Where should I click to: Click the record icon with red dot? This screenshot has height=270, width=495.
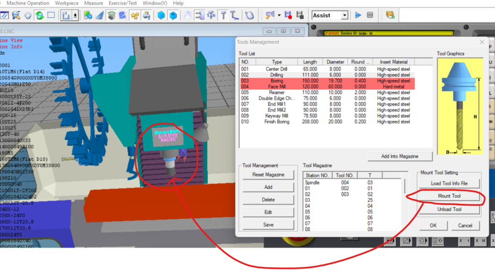pos(288,15)
